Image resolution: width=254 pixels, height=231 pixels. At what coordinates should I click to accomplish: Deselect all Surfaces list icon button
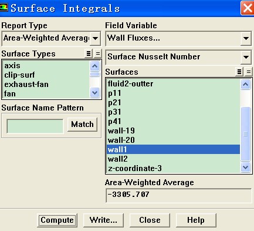[249, 72]
